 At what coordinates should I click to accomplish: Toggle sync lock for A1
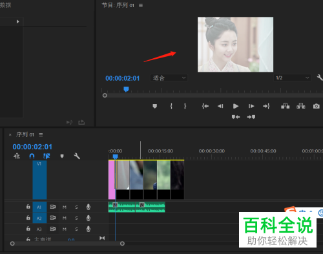53,207
